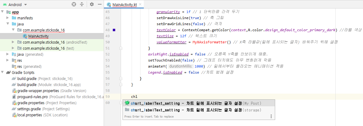The image size is (363, 126).
Task: Click 'legend.isEnabled' on line 55
Action: point(165,72)
